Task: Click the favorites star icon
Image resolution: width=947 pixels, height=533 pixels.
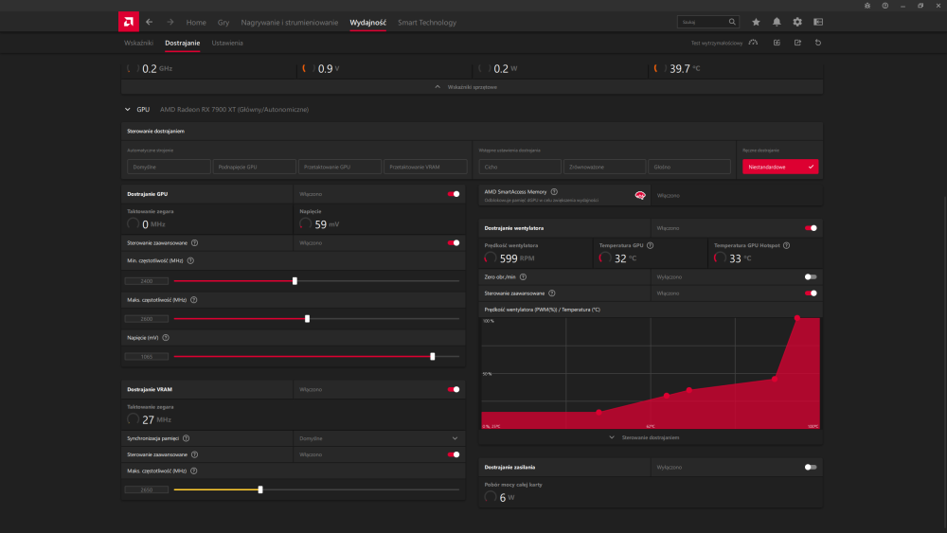Action: tap(756, 22)
